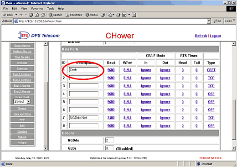Open the File menu
237x167 pixels.
point(5,9)
